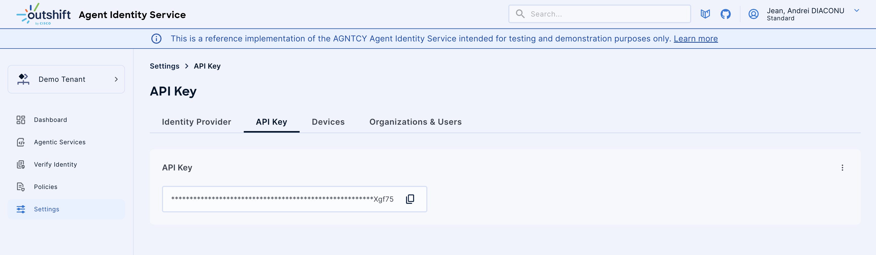Image resolution: width=876 pixels, height=255 pixels.
Task: Click the Learn more link
Action: pos(696,38)
